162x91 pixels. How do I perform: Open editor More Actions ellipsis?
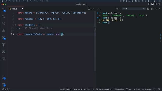tap(93, 9)
